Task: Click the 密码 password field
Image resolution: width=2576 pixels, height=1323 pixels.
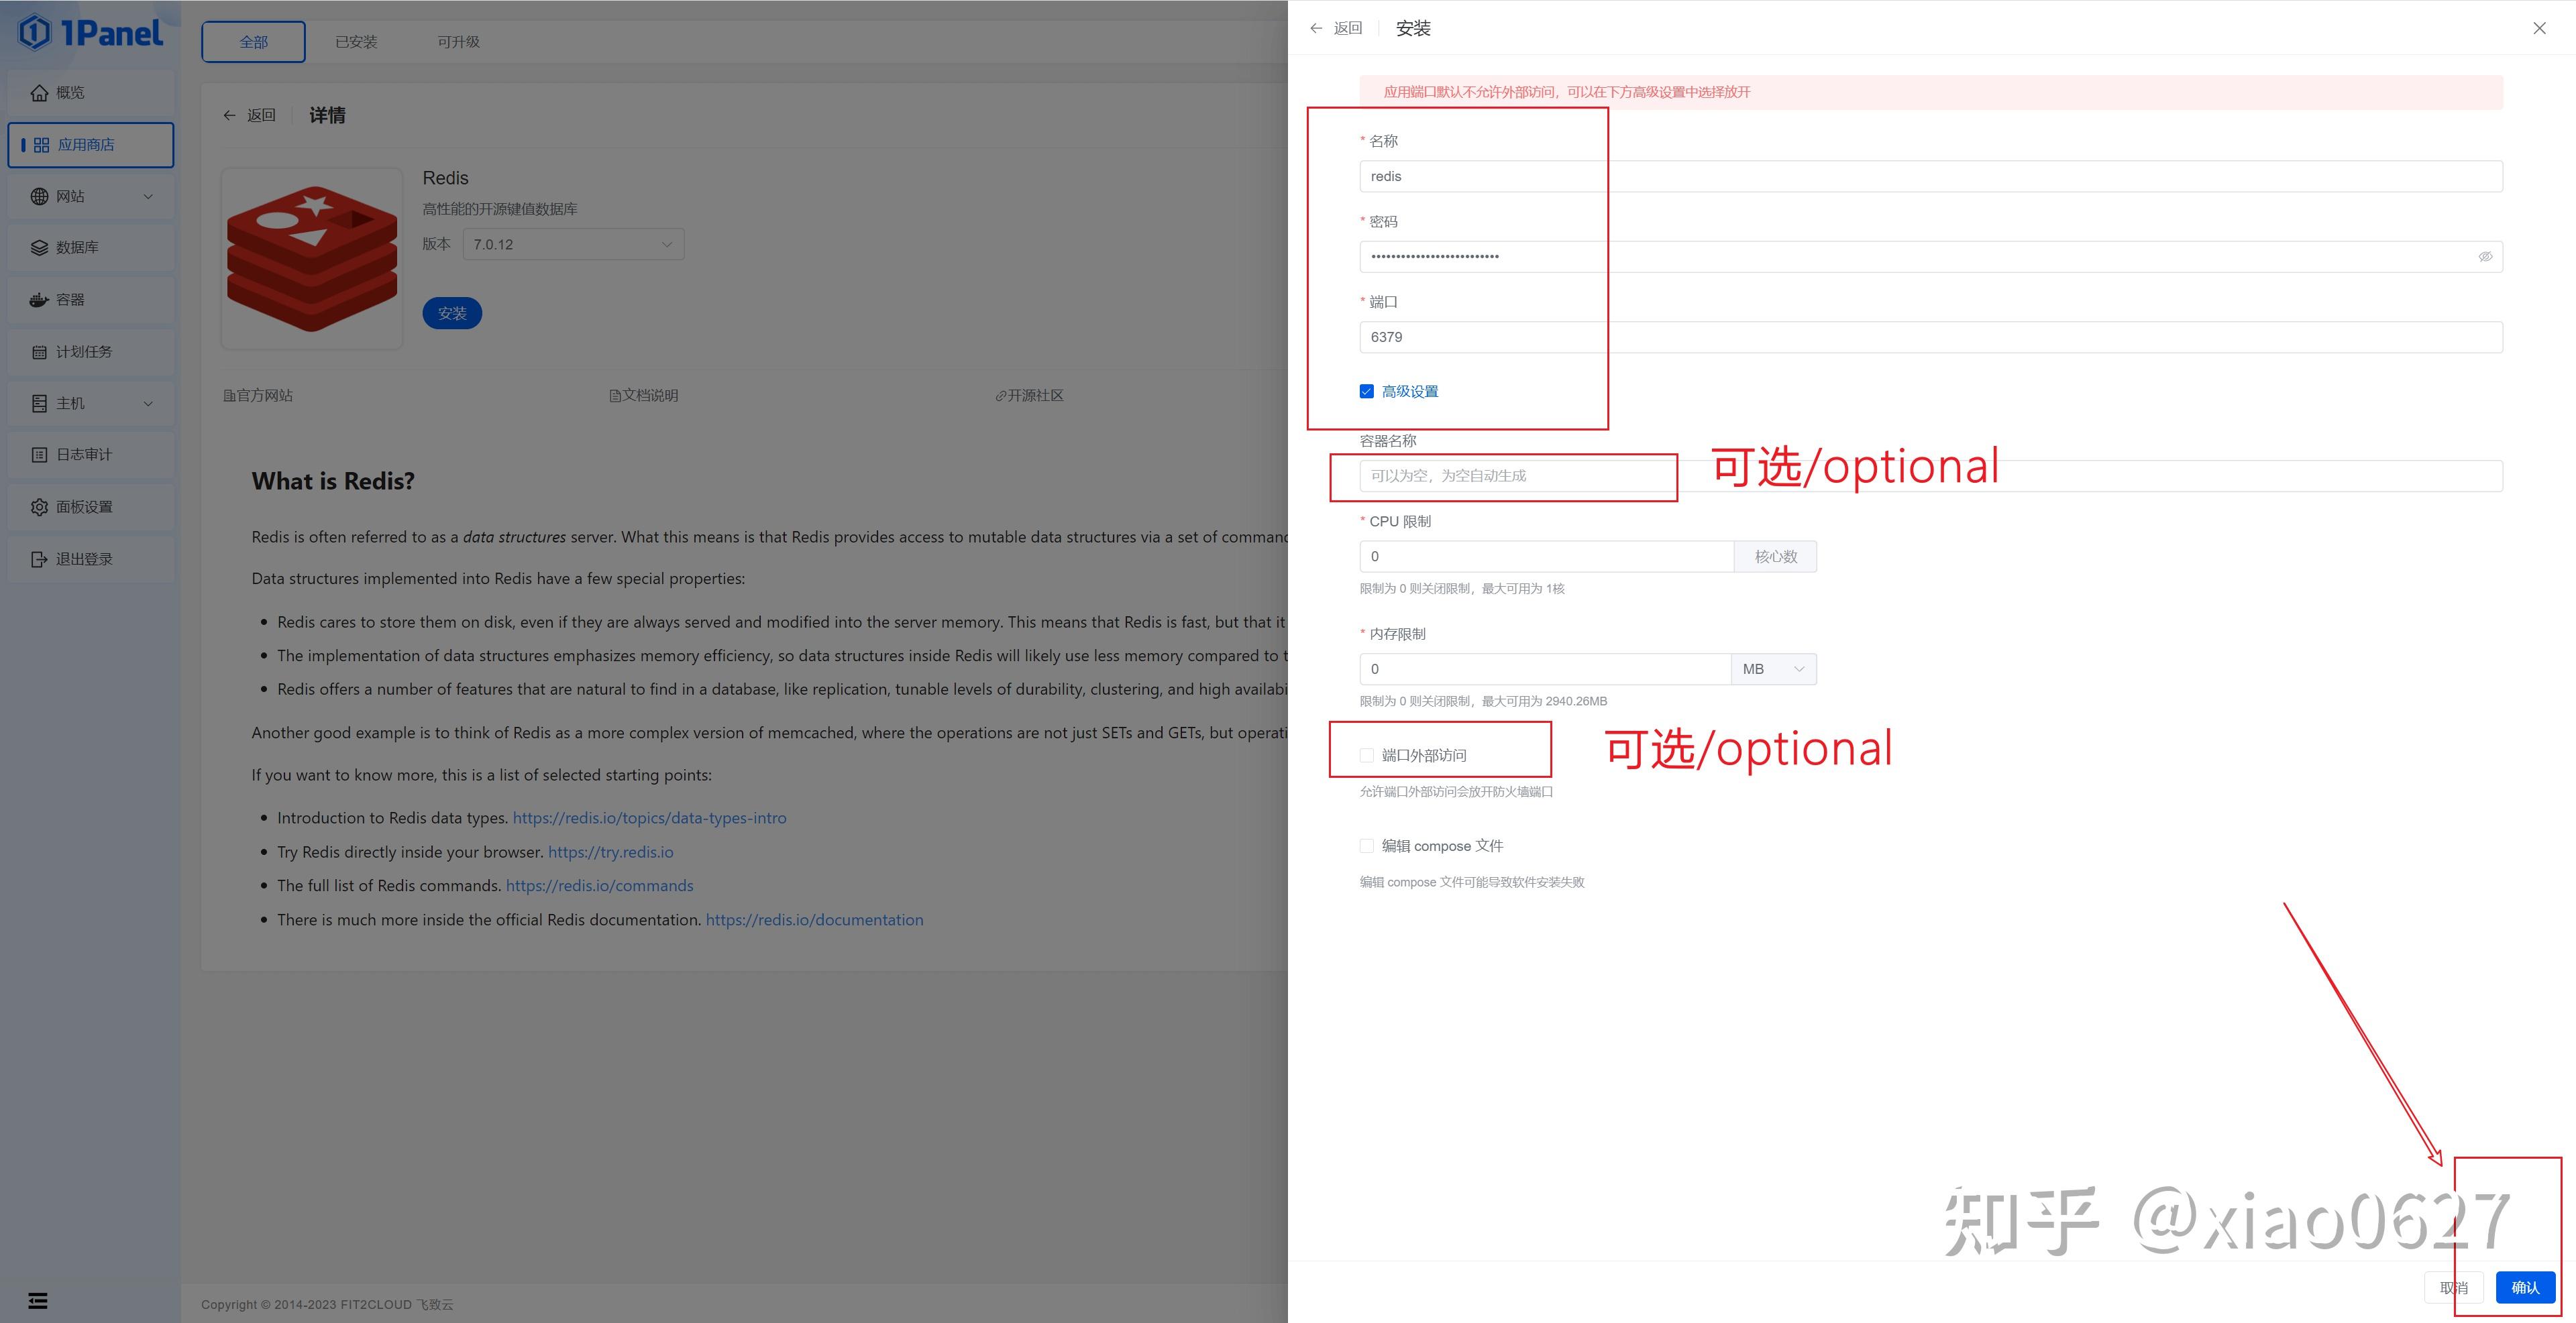Action: coord(1930,257)
